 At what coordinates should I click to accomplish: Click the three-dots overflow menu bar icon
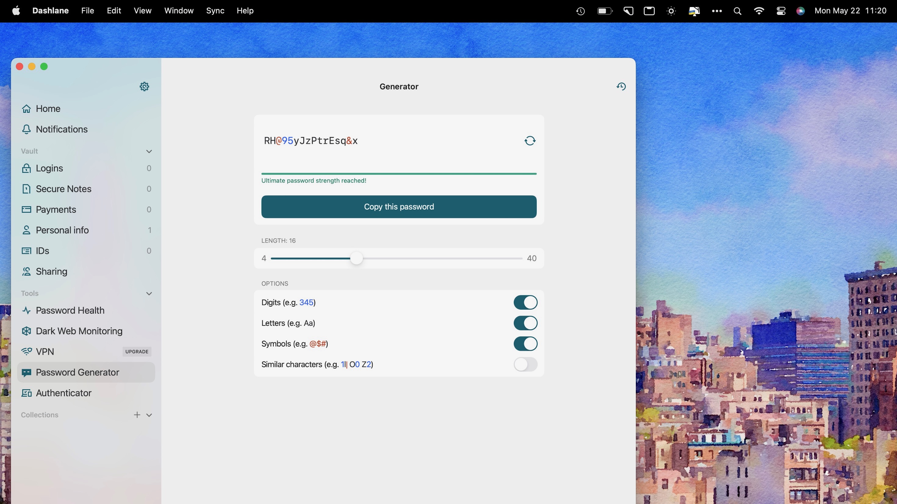tap(717, 11)
